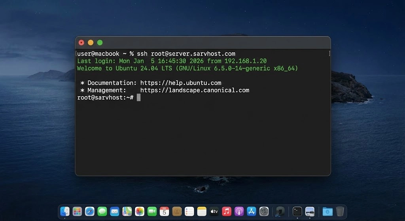Launch FaceTime from the dock
Image resolution: width=405 pixels, height=221 pixels.
pos(152,212)
